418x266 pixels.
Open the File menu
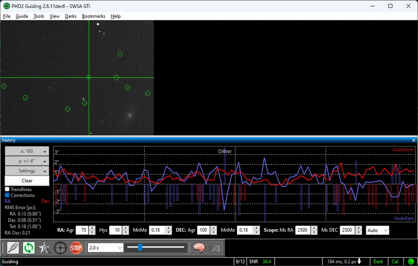point(7,16)
